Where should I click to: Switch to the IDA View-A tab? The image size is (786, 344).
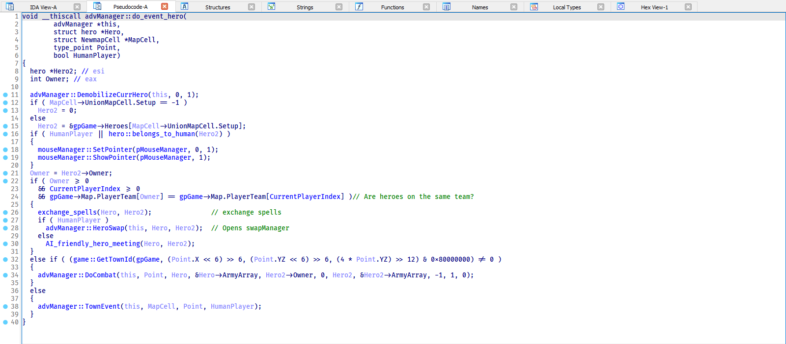pyautogui.click(x=43, y=7)
